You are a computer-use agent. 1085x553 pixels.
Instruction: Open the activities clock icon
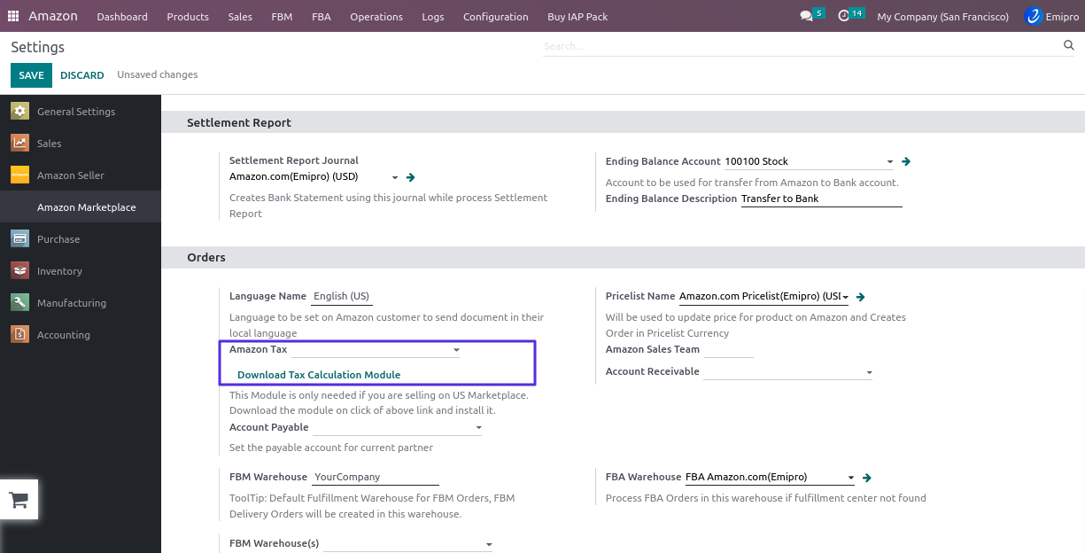[843, 16]
